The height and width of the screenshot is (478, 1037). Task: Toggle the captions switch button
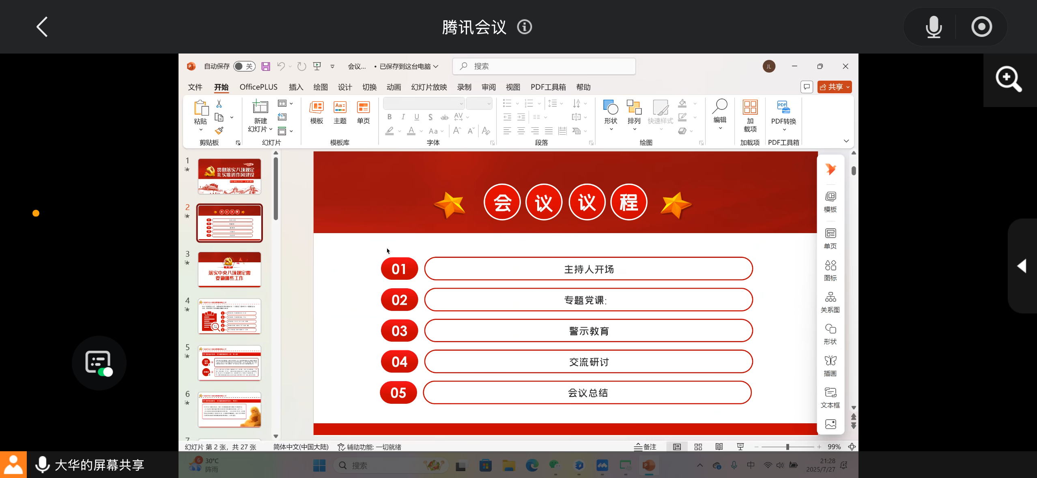[x=99, y=363]
